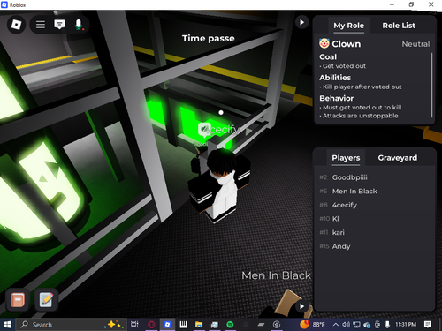Switch to the Players tab
442x331 pixels.
(x=346, y=158)
